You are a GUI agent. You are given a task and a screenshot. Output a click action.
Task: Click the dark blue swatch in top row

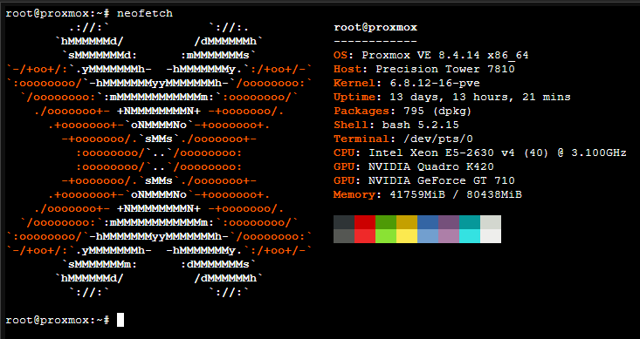pos(428,222)
